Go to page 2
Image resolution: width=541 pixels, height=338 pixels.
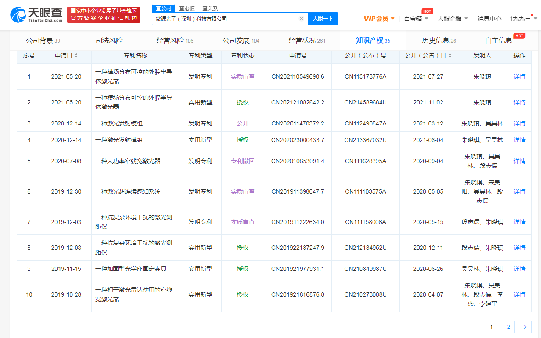pos(508,327)
